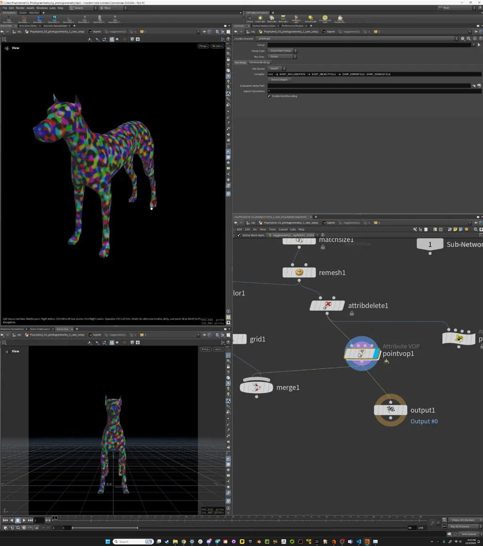The height and width of the screenshot is (546, 483).
Task: Open parameter gear menu for pointvop1
Action: (x=462, y=38)
